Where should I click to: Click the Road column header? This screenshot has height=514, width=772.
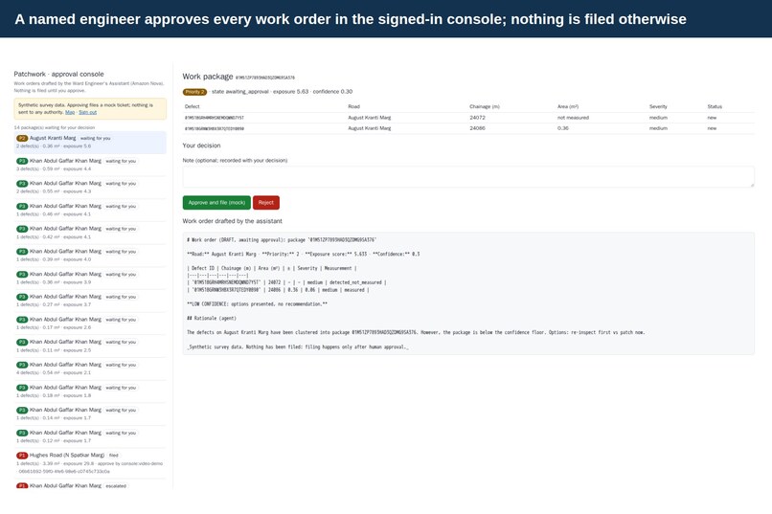353,106
